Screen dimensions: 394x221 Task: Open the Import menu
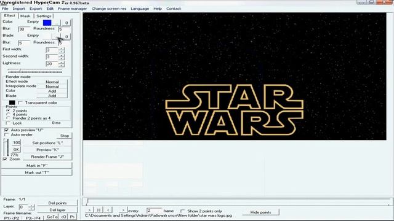pos(19,9)
